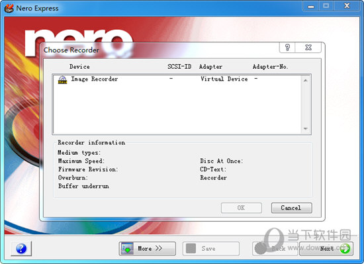
Task: Close the Choose Recorder dialog
Action: 308,48
